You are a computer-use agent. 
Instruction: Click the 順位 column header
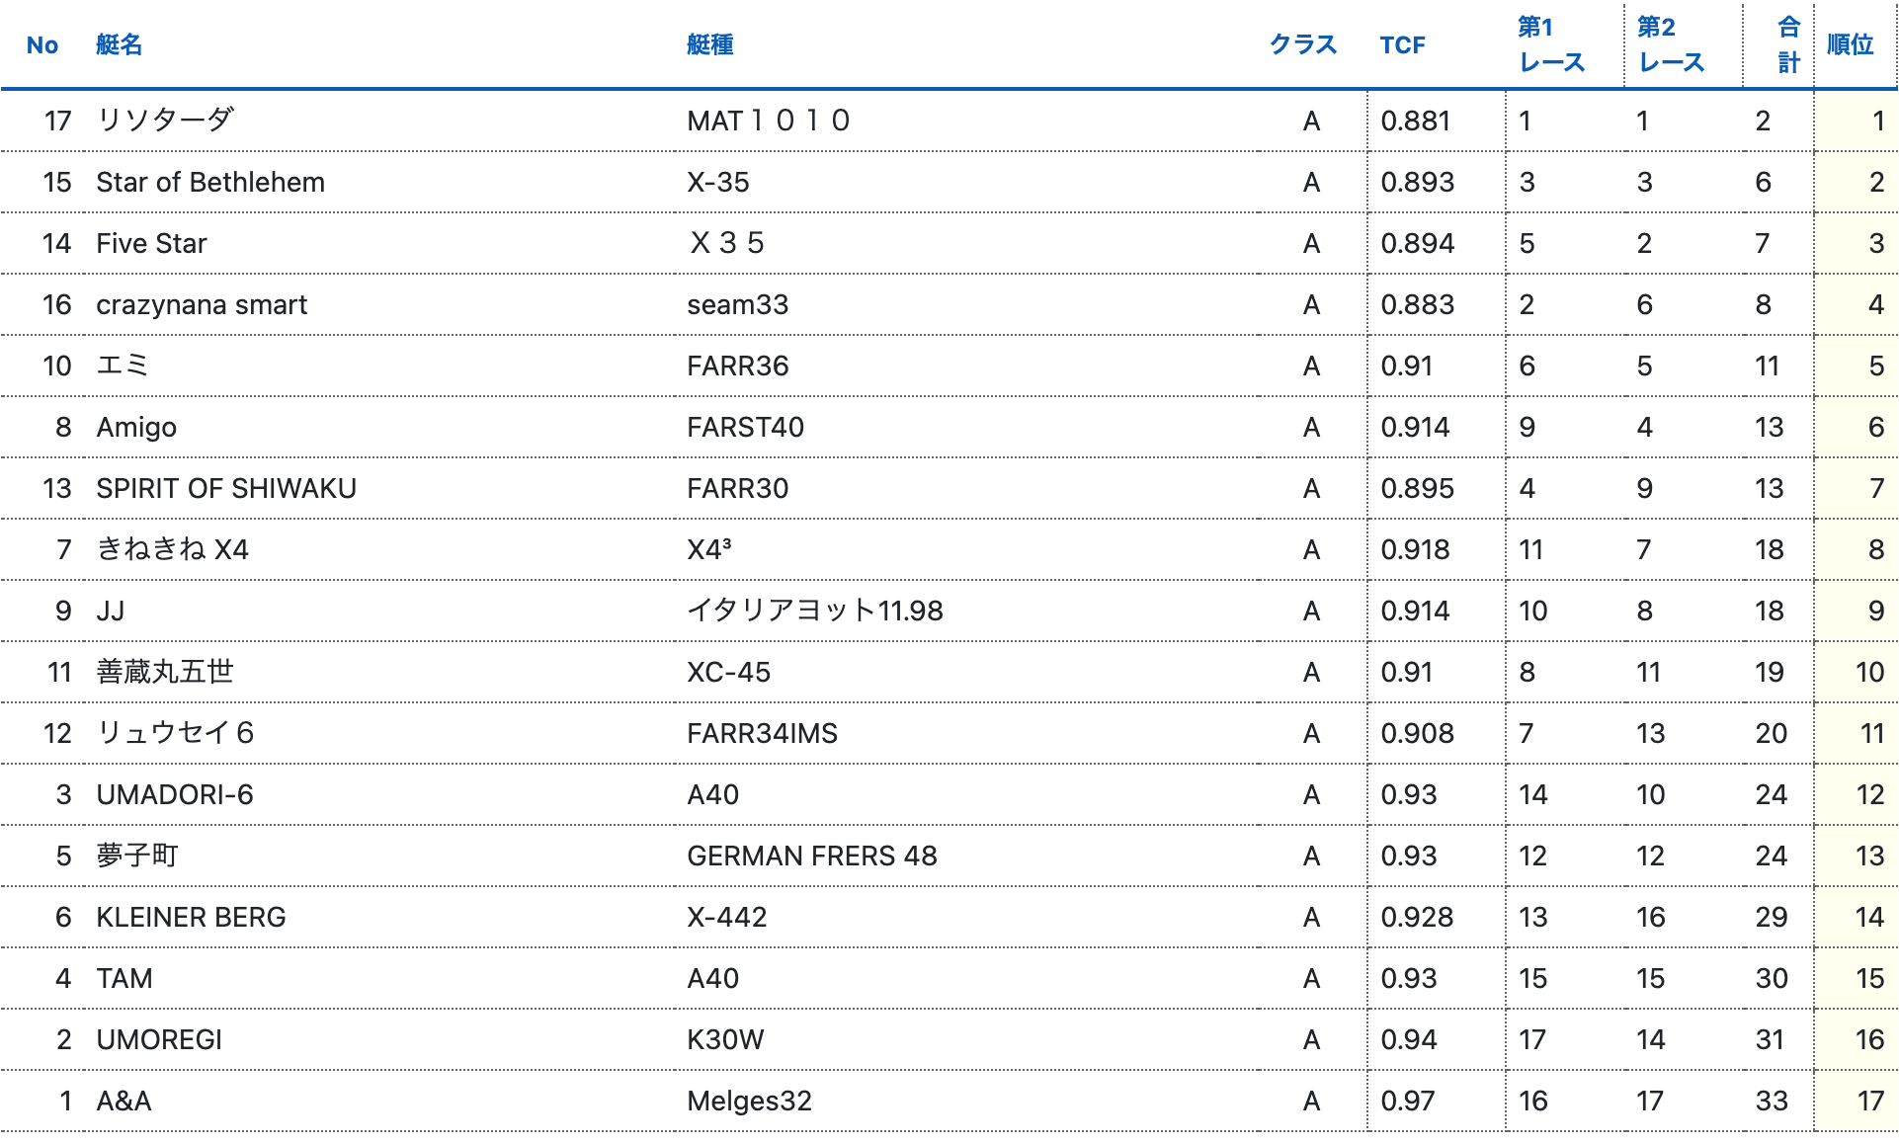tap(1850, 45)
